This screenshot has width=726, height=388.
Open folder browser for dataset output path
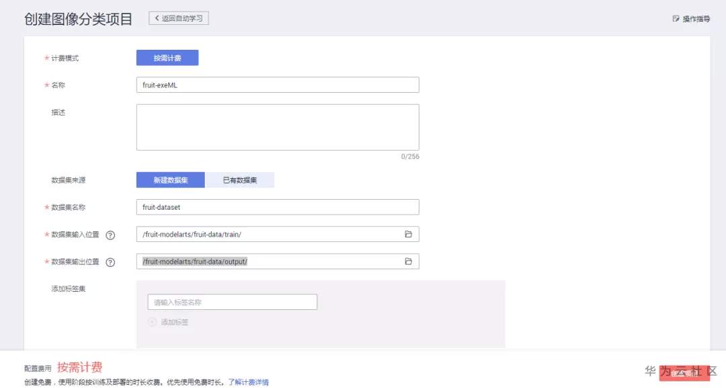(409, 262)
